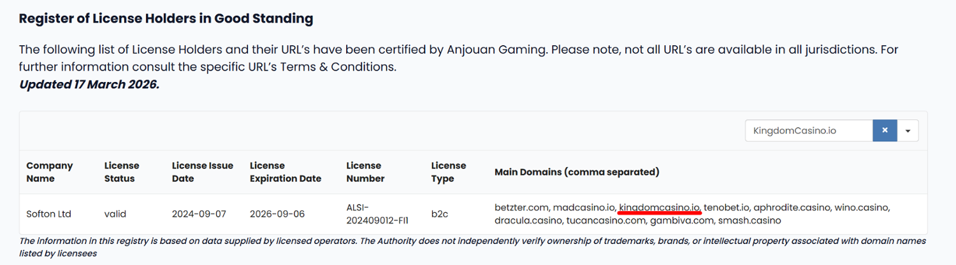Viewport: 956px width, 265px height.
Task: Click the KingdomCasino.io search input field
Action: [808, 130]
